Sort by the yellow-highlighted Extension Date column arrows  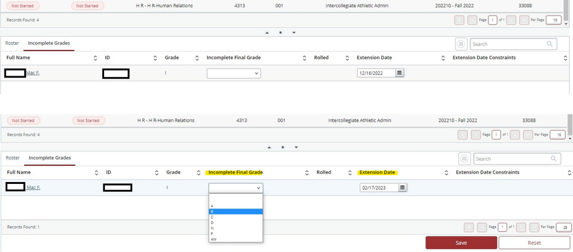click(446, 172)
